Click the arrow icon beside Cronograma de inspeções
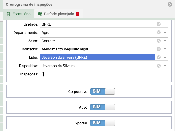The image size is (175, 131). pyautogui.click(x=170, y=4)
